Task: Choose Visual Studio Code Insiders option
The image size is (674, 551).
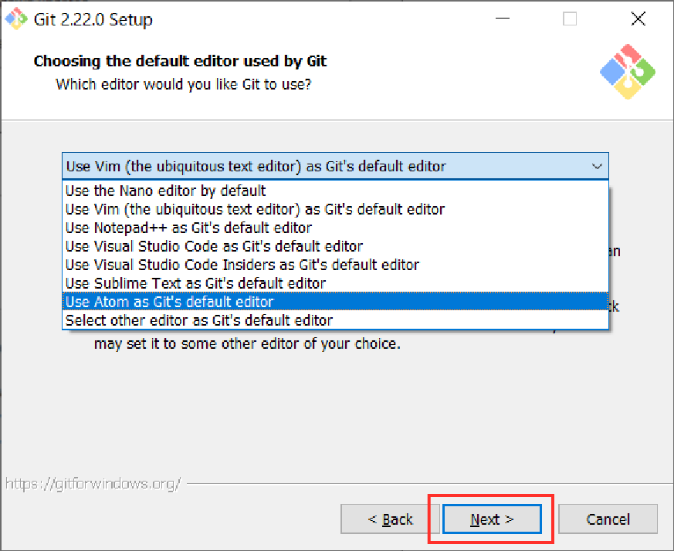Action: click(242, 265)
